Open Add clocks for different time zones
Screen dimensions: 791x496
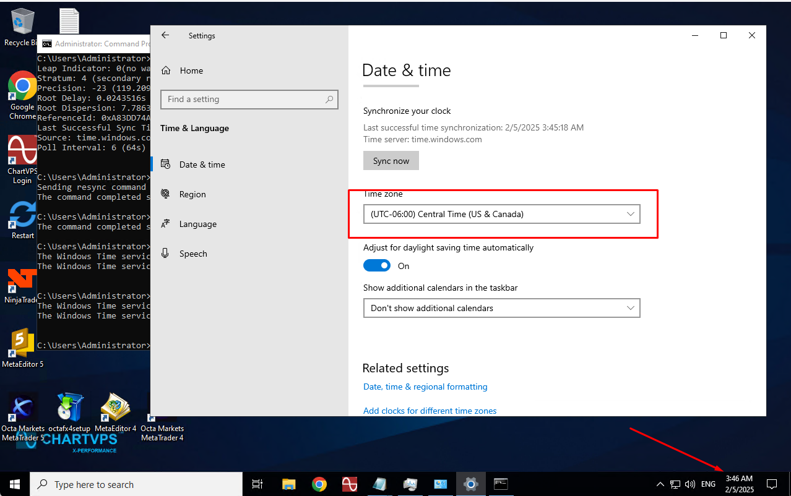(x=430, y=411)
